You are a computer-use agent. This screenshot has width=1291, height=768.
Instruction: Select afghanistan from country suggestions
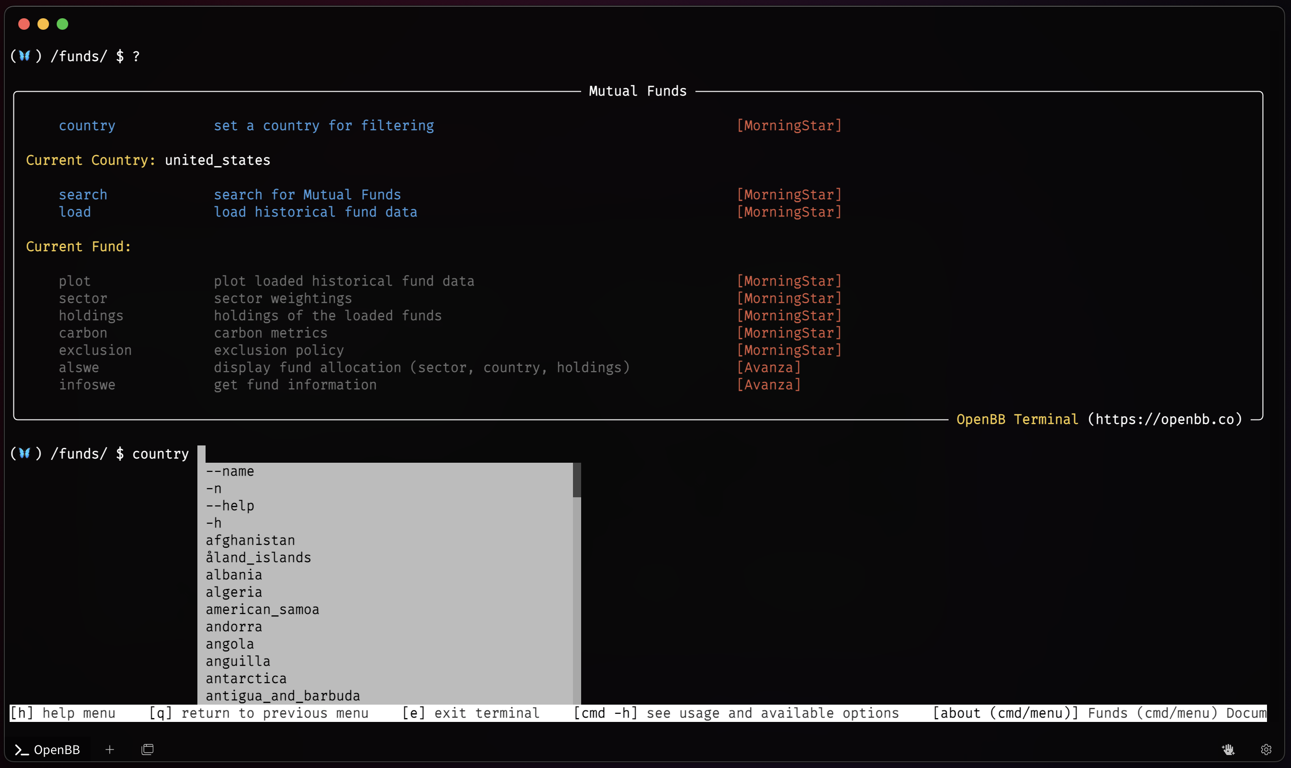click(x=385, y=540)
